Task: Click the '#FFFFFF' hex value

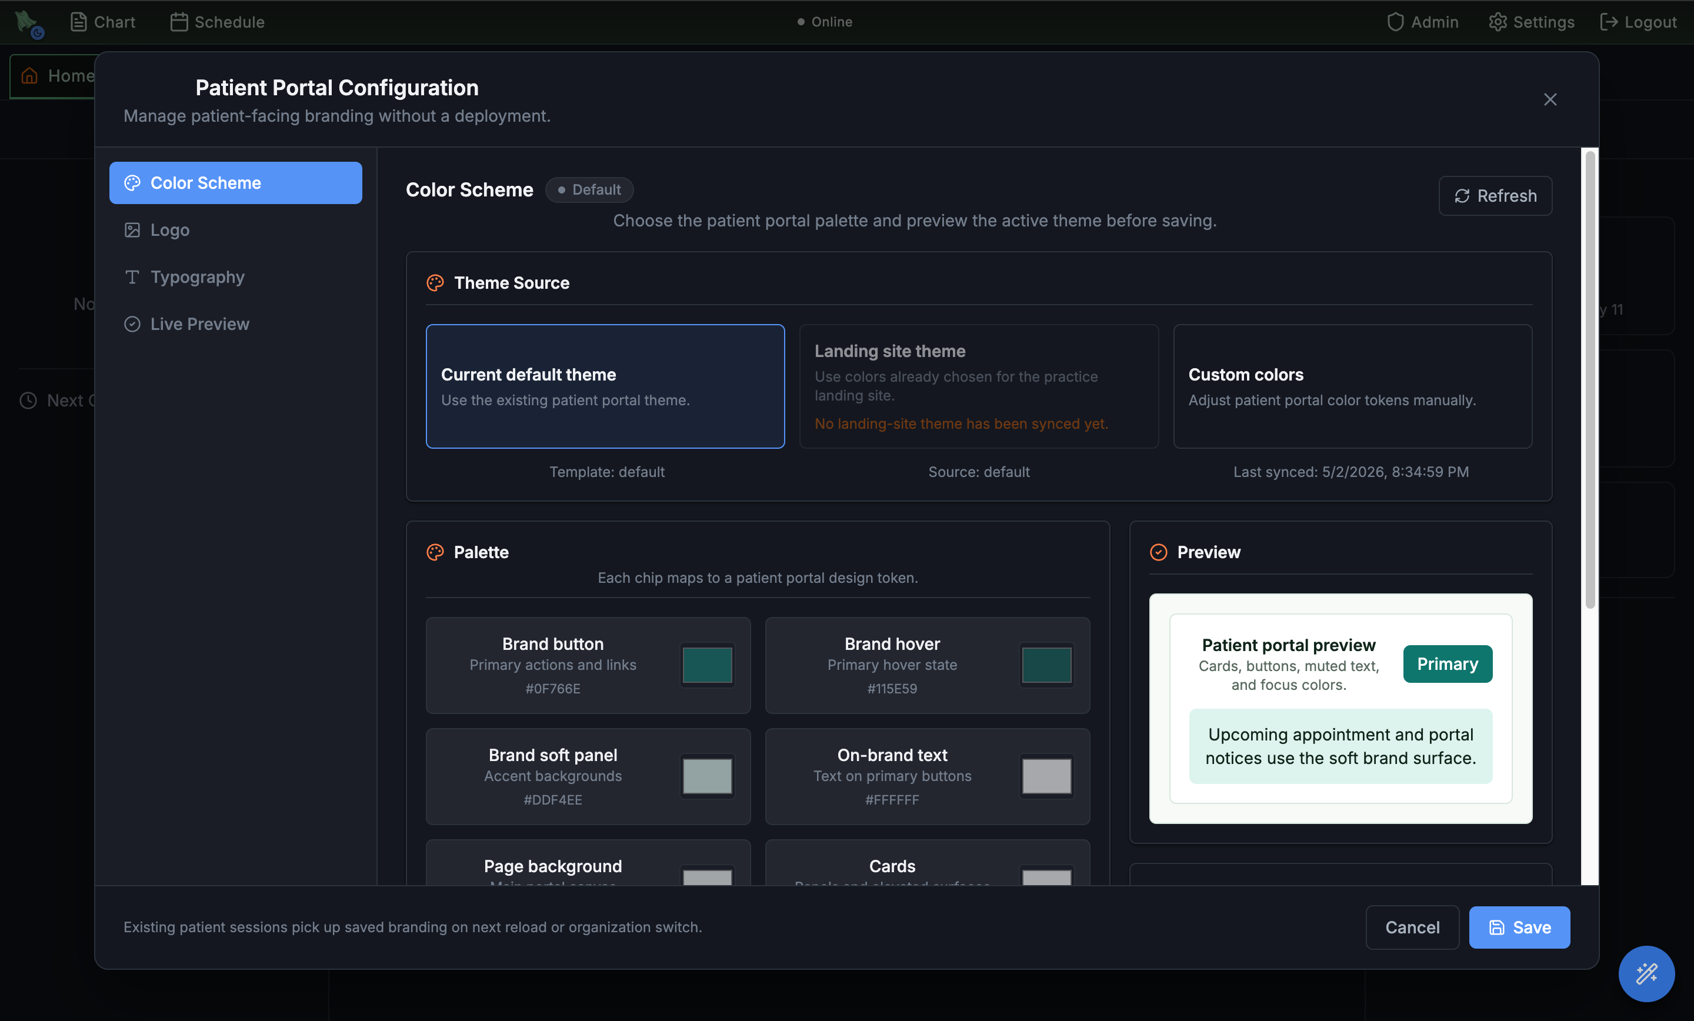Action: (892, 800)
